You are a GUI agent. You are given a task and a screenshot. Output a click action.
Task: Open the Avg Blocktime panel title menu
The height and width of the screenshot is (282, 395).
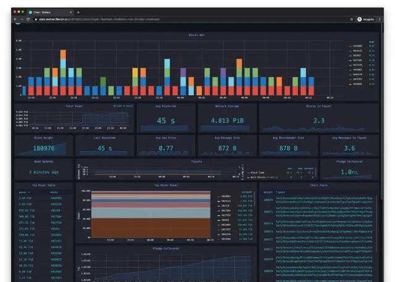pos(166,106)
